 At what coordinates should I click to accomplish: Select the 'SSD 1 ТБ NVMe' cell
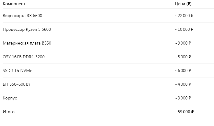[17, 70]
